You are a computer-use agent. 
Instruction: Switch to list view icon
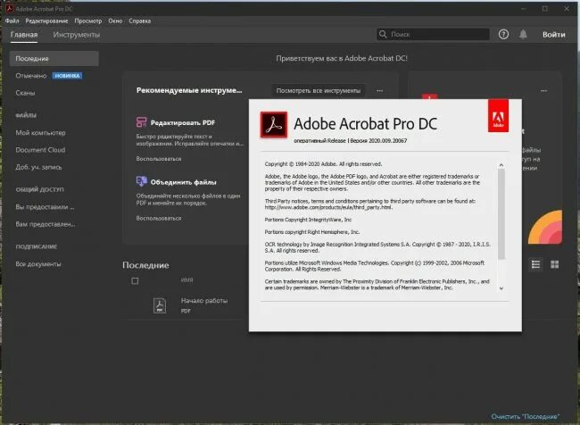coord(535,264)
